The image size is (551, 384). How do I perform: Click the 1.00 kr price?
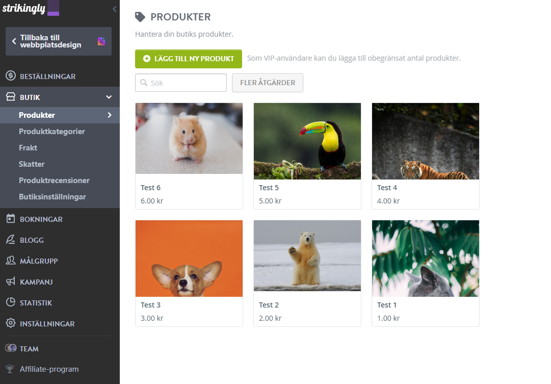point(388,318)
